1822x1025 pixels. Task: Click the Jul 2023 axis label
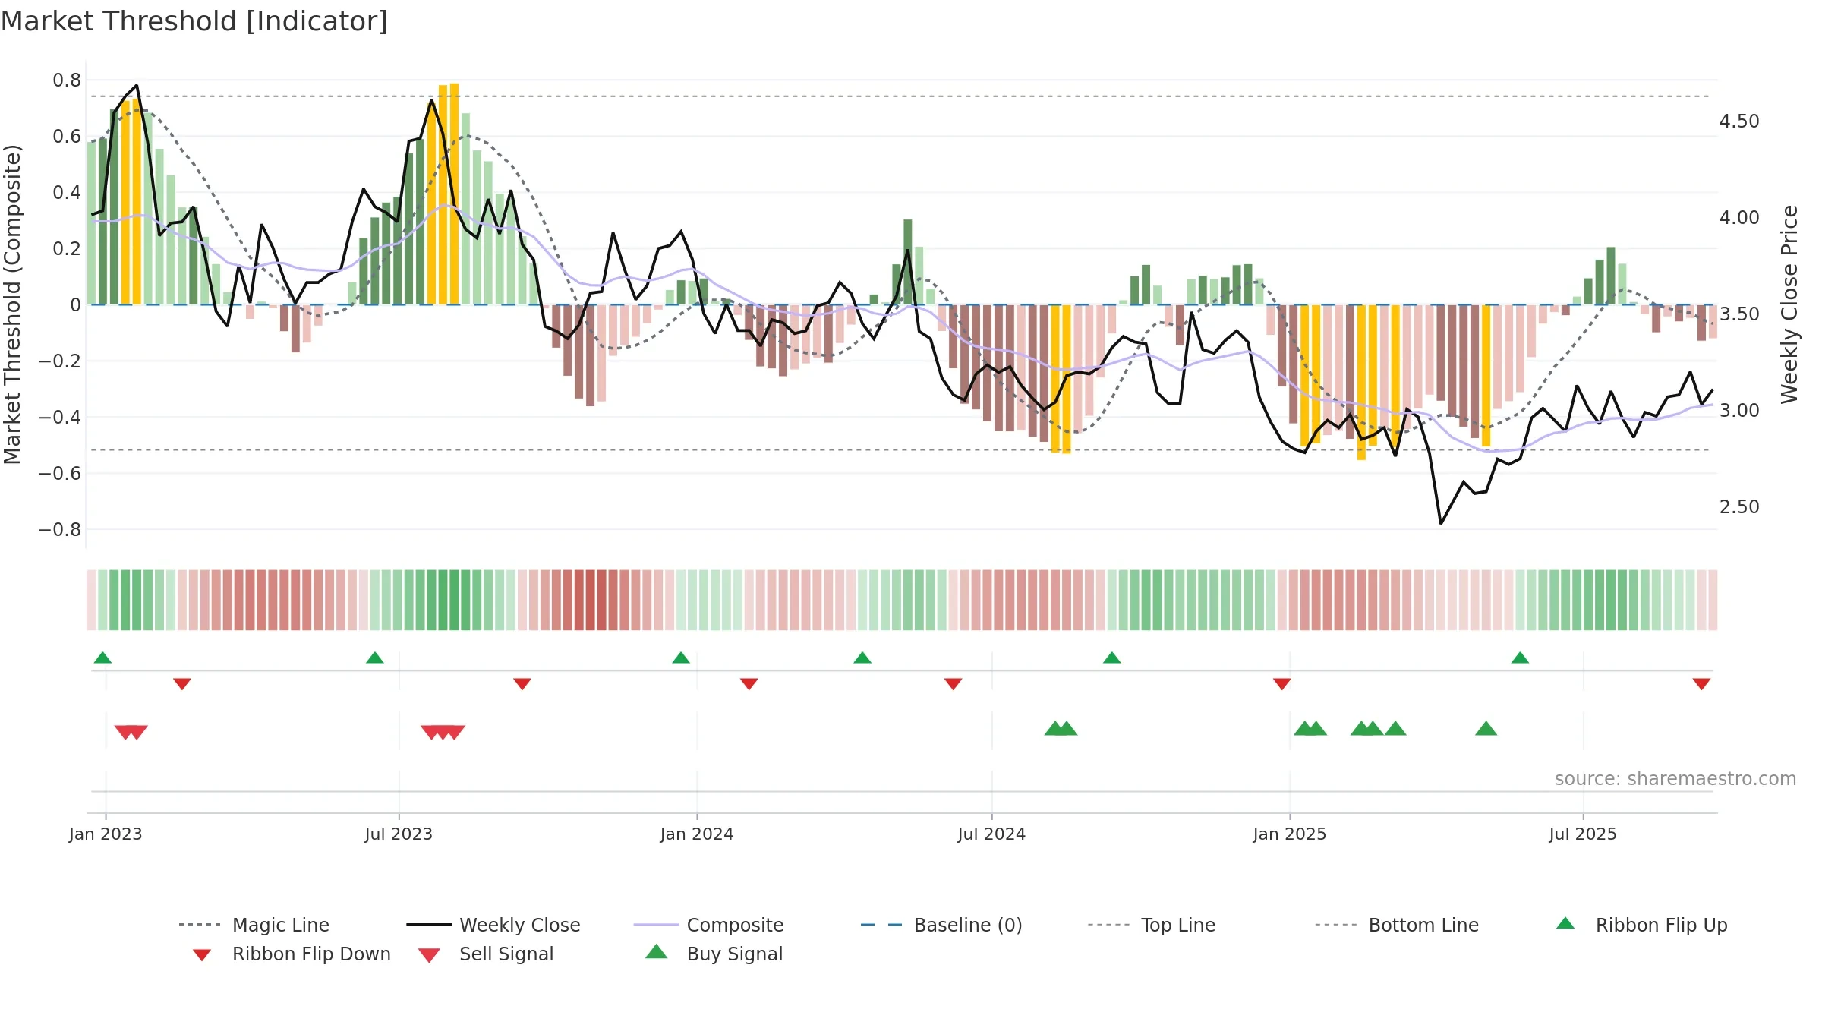tap(399, 834)
